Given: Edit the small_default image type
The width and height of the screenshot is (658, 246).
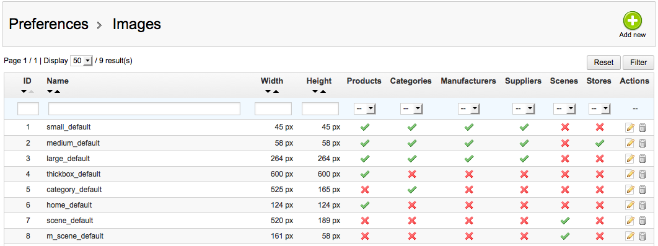Looking at the screenshot, I should point(629,127).
